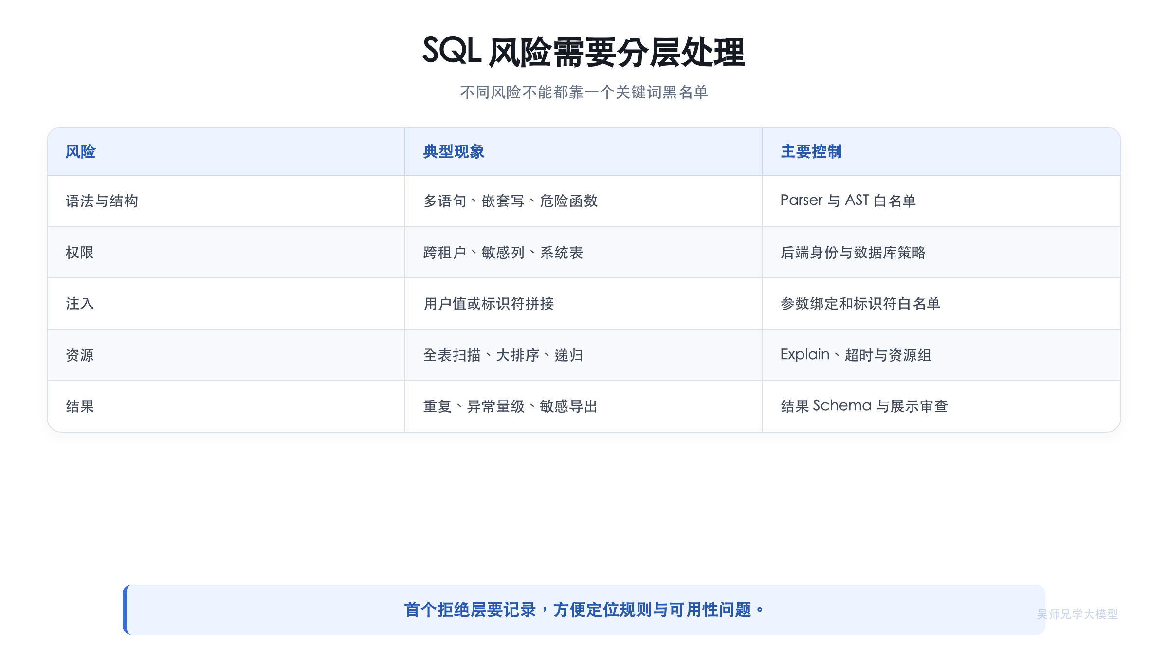The image size is (1168, 657).
Task: Click the '结果' risk cell
Action: (x=226, y=406)
